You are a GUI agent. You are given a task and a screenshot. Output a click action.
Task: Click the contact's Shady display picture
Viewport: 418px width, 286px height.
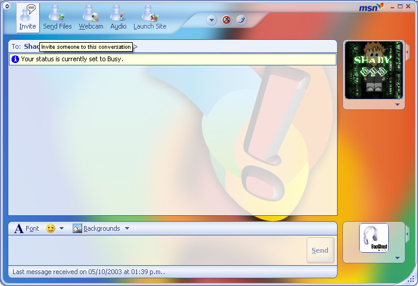(x=374, y=70)
